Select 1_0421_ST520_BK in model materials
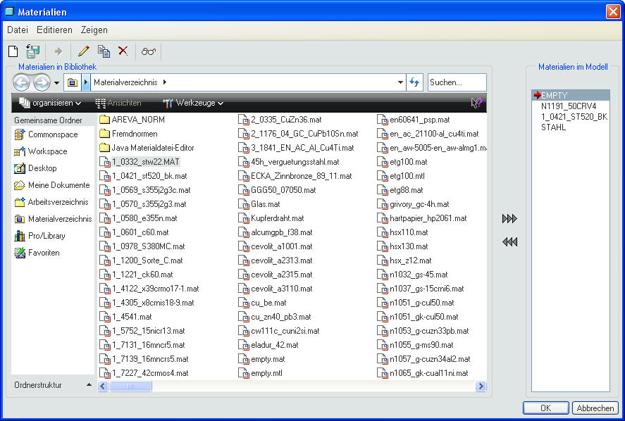Image resolution: width=625 pixels, height=421 pixels. (x=574, y=117)
